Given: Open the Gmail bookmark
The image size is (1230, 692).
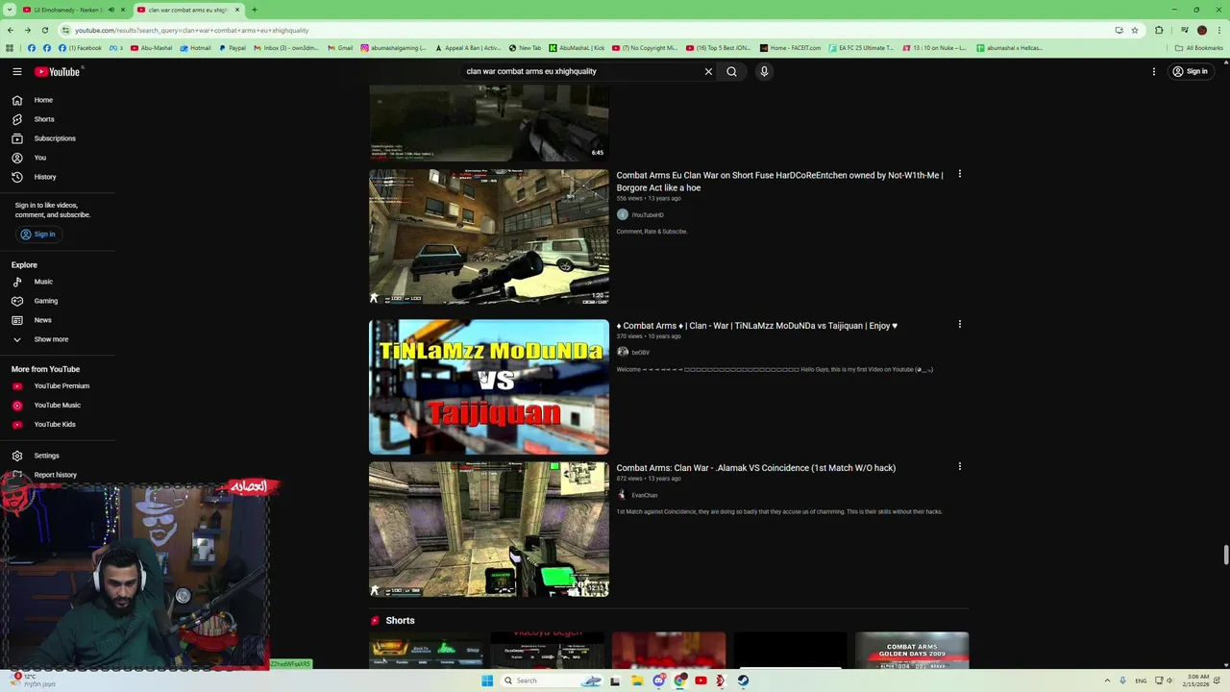Looking at the screenshot, I should 339,48.
